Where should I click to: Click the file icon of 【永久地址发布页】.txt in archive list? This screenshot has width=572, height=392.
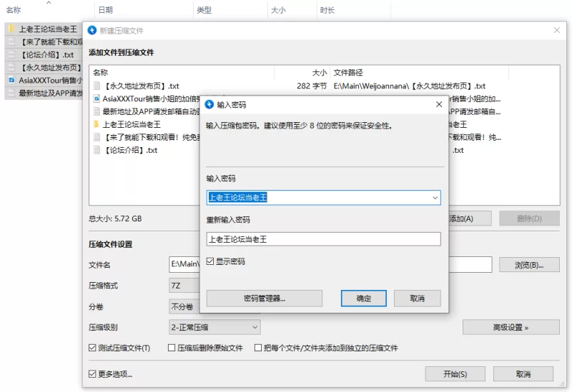(x=97, y=86)
